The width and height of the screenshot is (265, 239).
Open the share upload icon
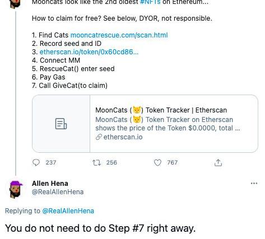tap(218, 162)
